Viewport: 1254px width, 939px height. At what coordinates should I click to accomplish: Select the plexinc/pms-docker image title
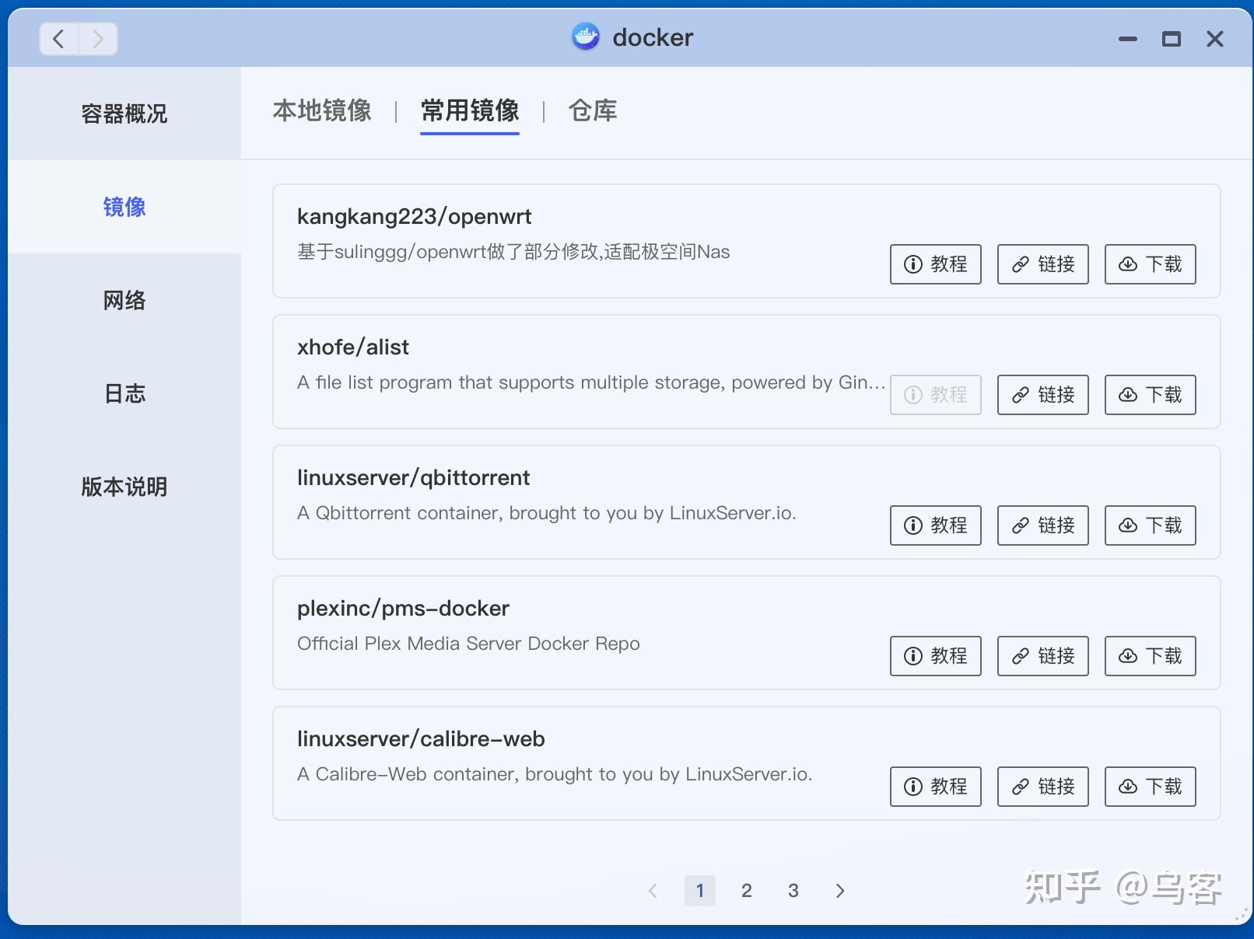tap(403, 609)
